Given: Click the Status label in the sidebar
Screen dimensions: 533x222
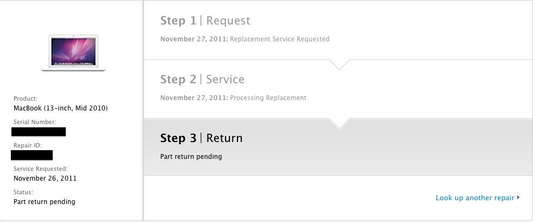Looking at the screenshot, I should coord(23,193).
